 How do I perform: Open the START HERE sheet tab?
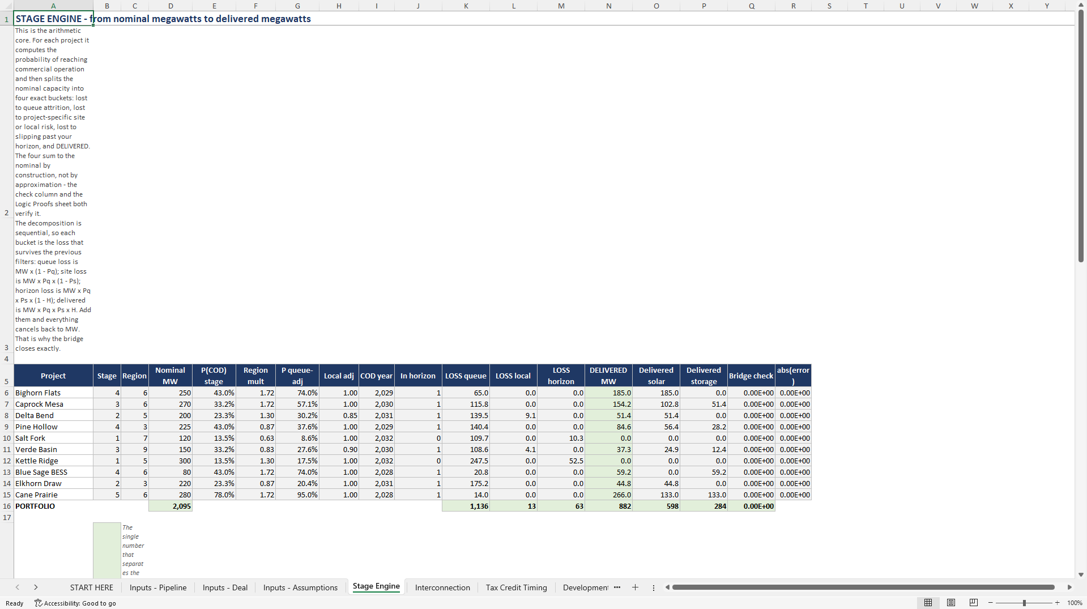pos(92,587)
